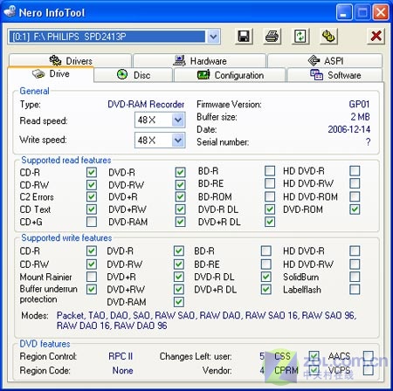The width and height of the screenshot is (393, 391).
Task: Toggle CD+G read feature checkbox
Action: 92,222
